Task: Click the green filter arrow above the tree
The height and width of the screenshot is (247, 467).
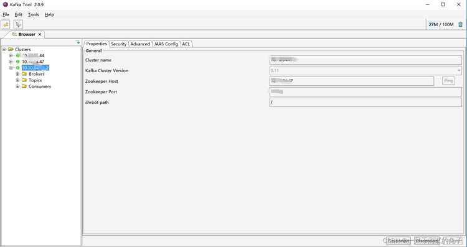Action: point(78,42)
